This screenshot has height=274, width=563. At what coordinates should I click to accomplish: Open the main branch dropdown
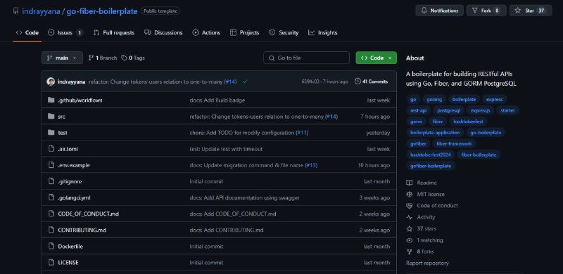click(62, 58)
